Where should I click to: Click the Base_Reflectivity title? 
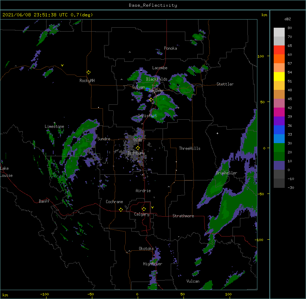tap(153, 5)
